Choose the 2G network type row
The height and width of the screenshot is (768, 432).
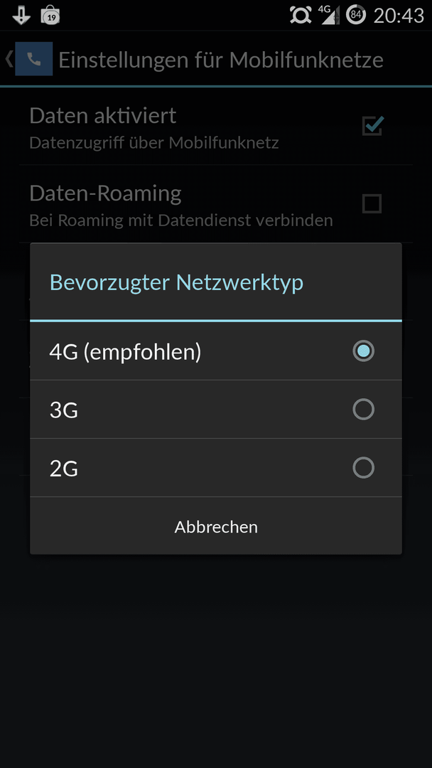(216, 468)
